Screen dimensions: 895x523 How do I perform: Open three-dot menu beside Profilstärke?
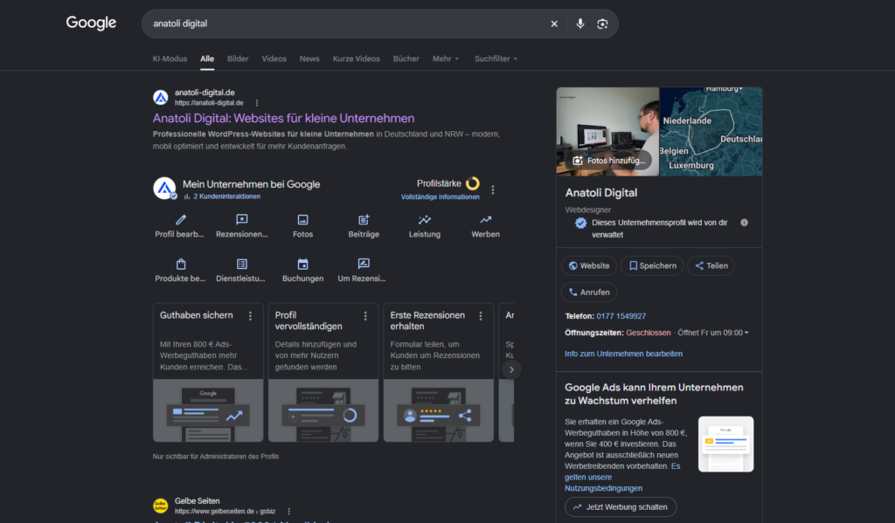[493, 189]
